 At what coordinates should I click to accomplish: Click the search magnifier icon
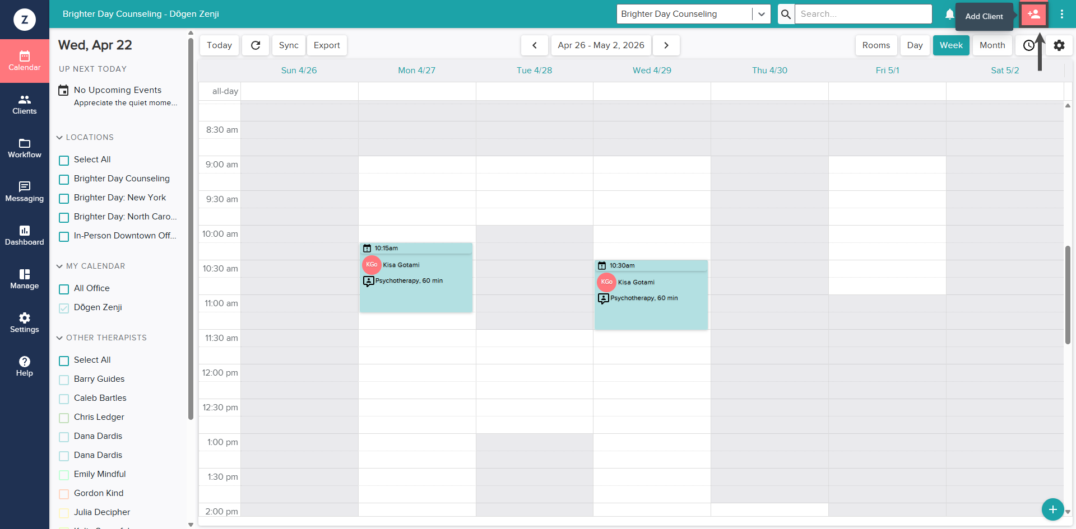tap(786, 14)
